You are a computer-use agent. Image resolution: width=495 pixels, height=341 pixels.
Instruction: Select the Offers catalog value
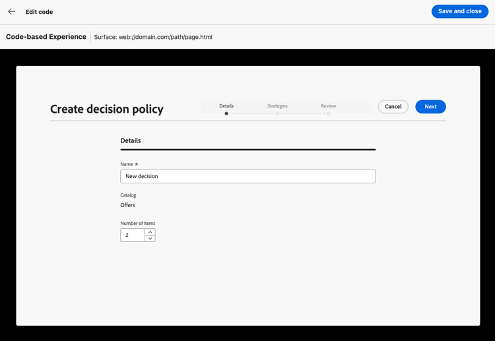point(127,205)
